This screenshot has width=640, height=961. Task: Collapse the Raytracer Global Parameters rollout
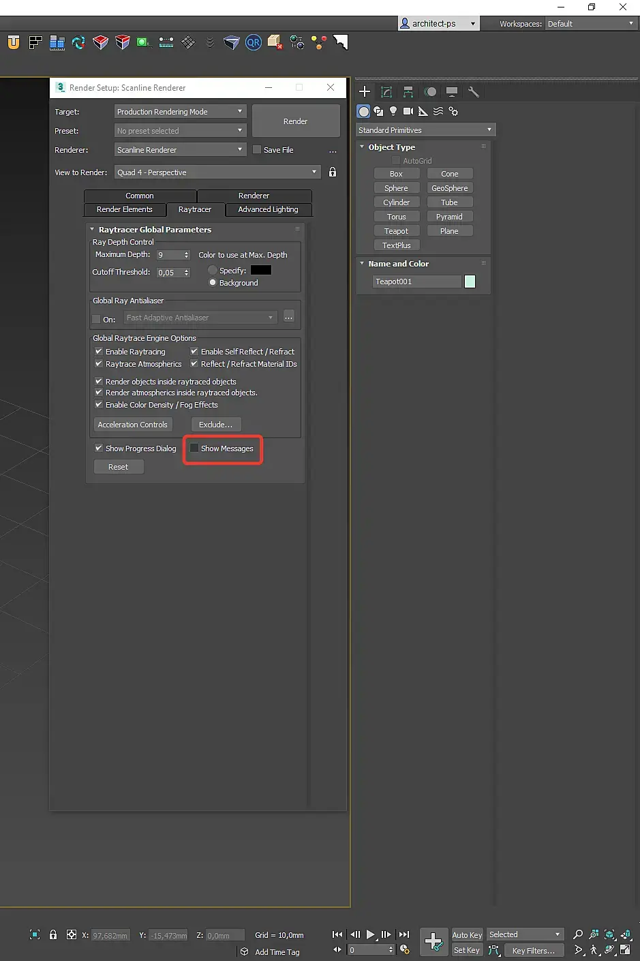[92, 230]
